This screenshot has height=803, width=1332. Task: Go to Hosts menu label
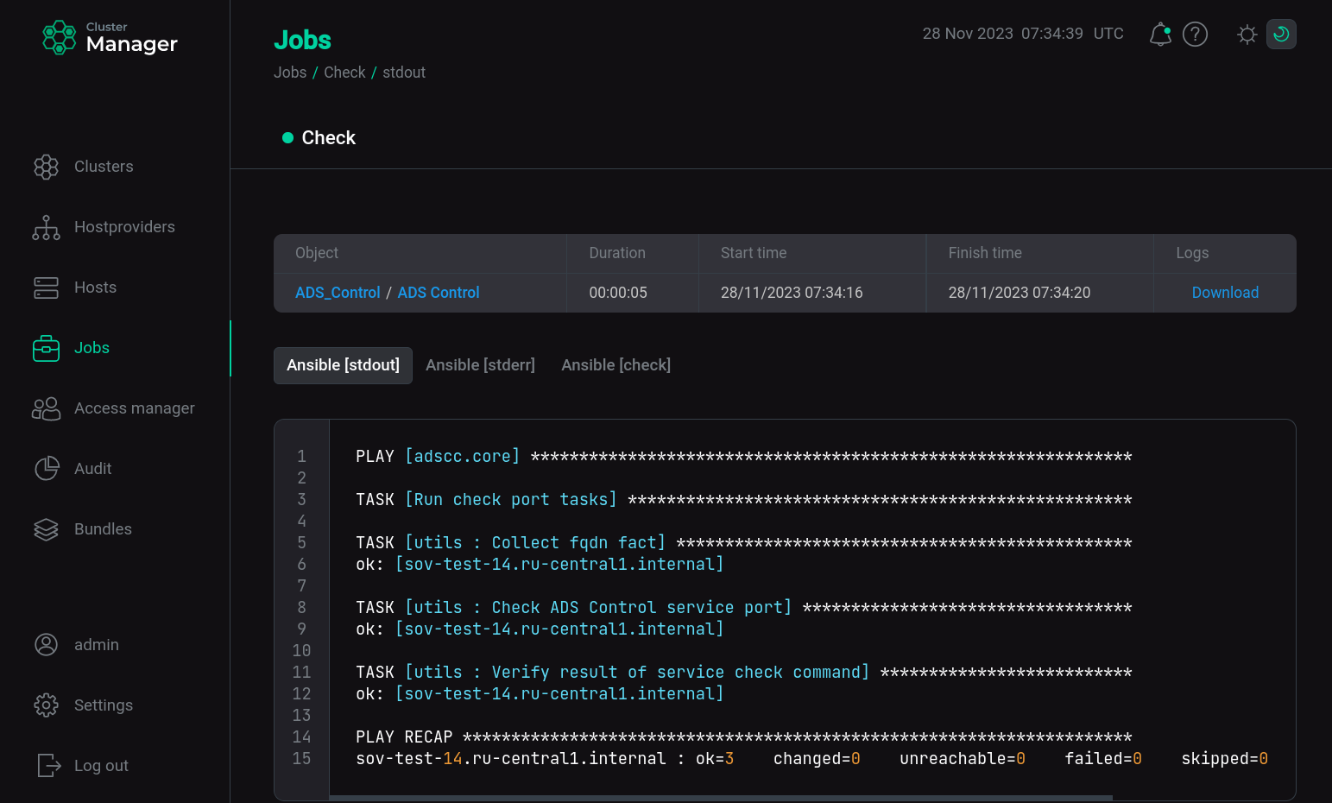95,288
